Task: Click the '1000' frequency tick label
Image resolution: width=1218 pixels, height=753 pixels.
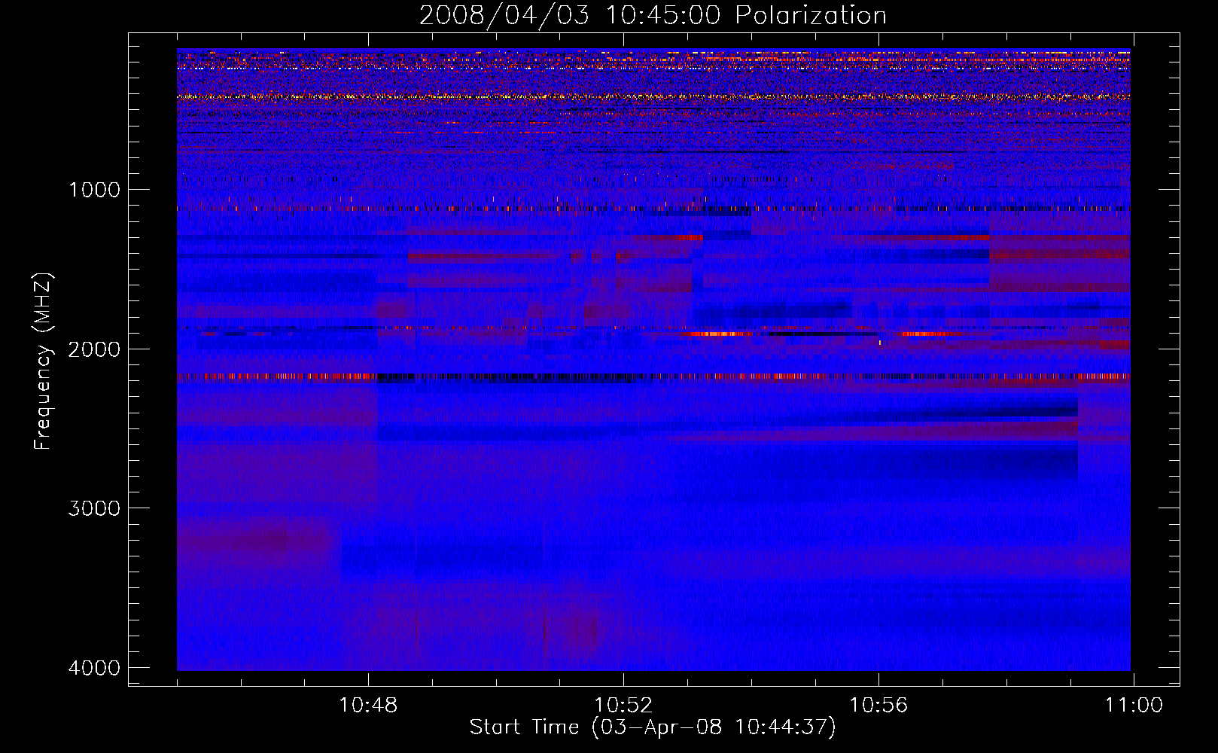Action: (x=94, y=190)
